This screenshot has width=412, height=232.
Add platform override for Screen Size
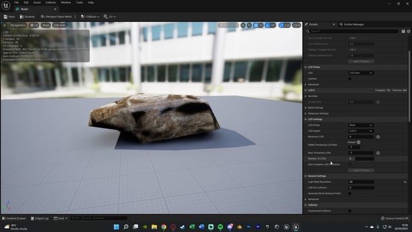click(x=378, y=102)
